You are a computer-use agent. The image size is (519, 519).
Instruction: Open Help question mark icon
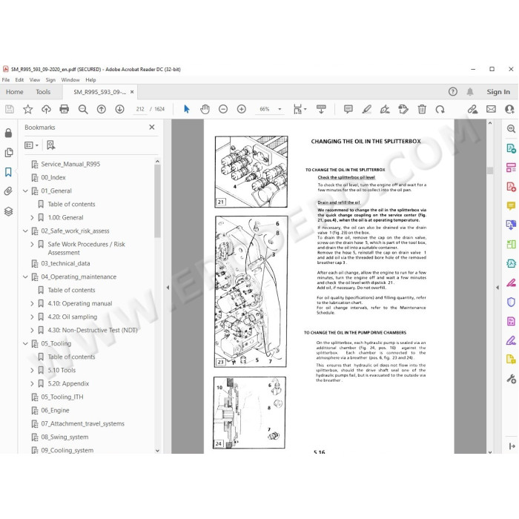click(453, 92)
